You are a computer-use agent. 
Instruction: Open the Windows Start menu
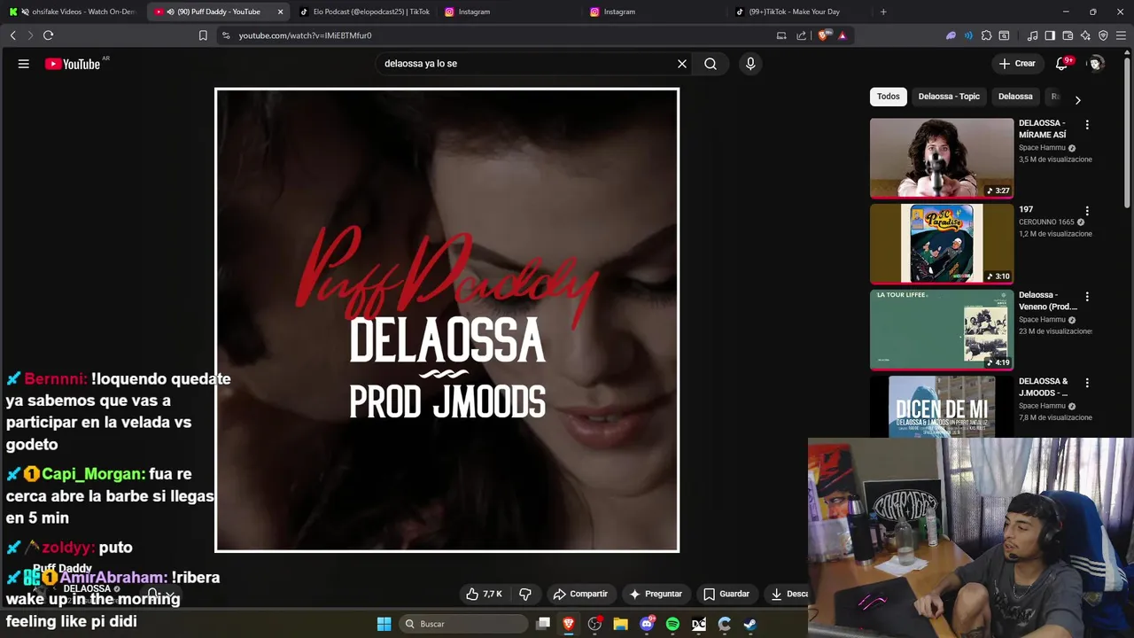384,624
